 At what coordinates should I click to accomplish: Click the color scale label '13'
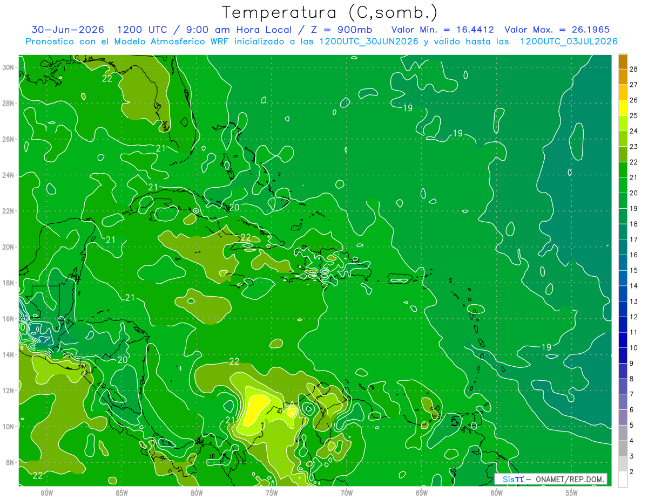tap(634, 301)
